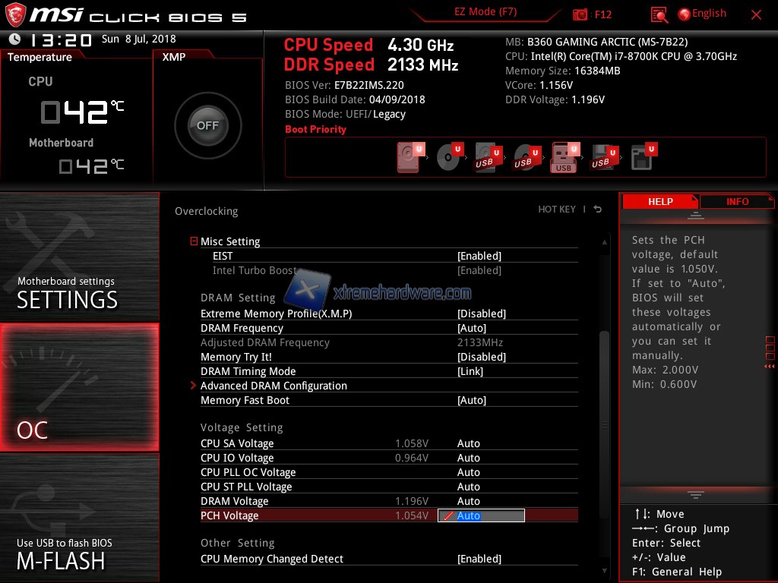Click the PCH Voltage Auto input field

coord(482,515)
